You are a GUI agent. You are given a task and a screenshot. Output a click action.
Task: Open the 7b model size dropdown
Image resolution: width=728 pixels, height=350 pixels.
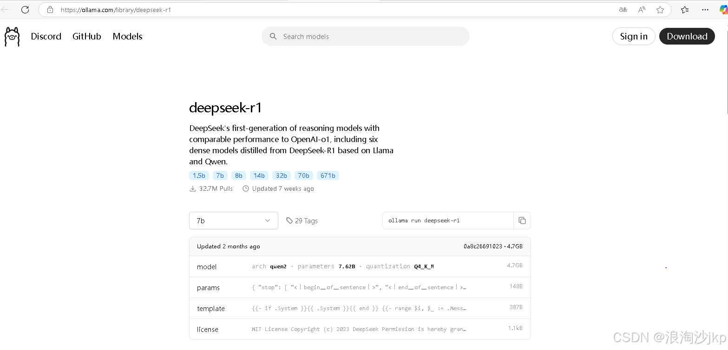[x=234, y=220]
